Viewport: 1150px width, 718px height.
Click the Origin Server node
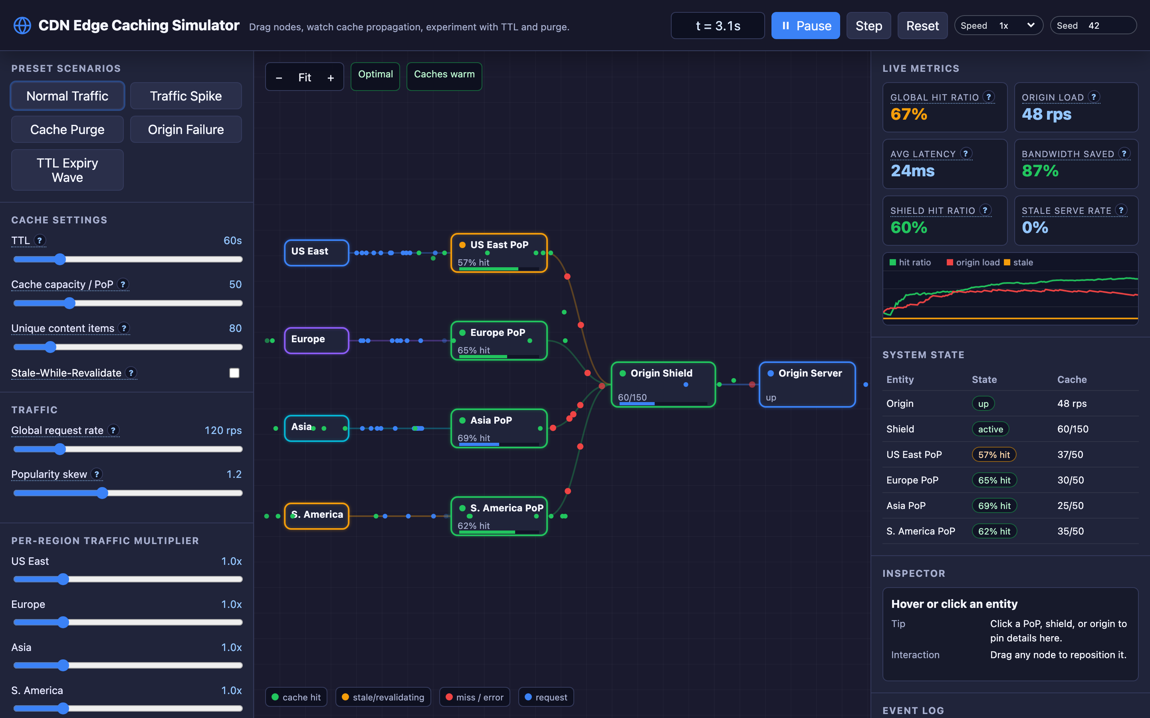(x=807, y=384)
